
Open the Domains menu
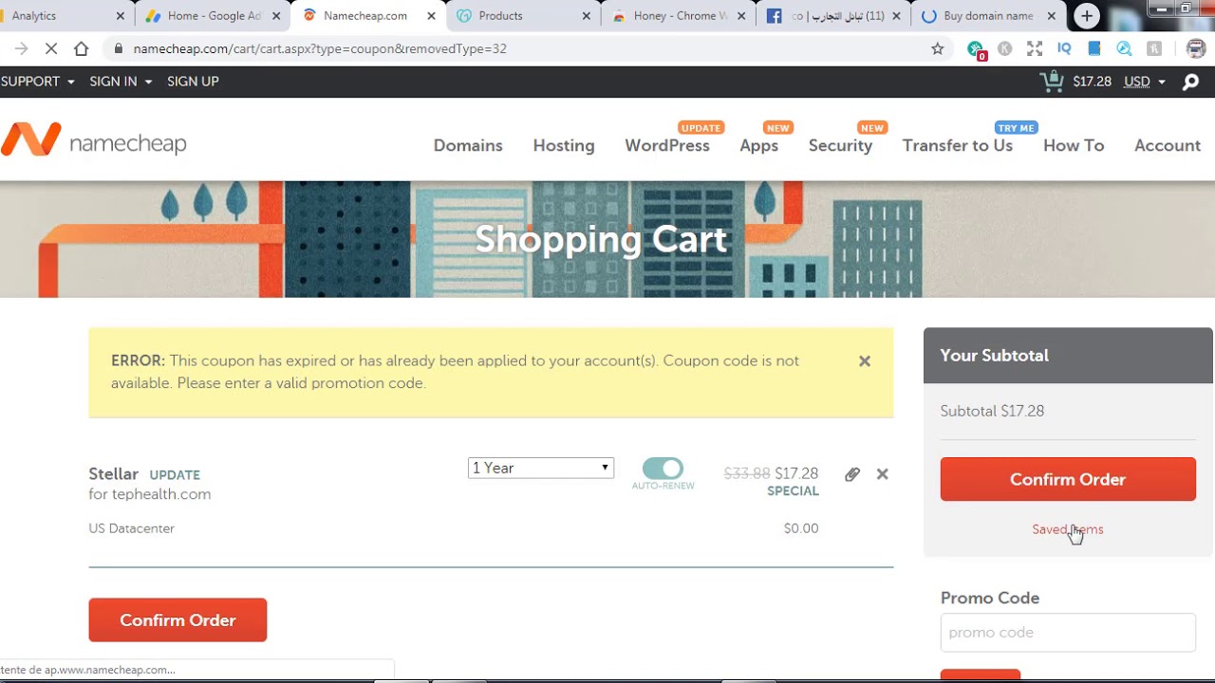tap(468, 145)
